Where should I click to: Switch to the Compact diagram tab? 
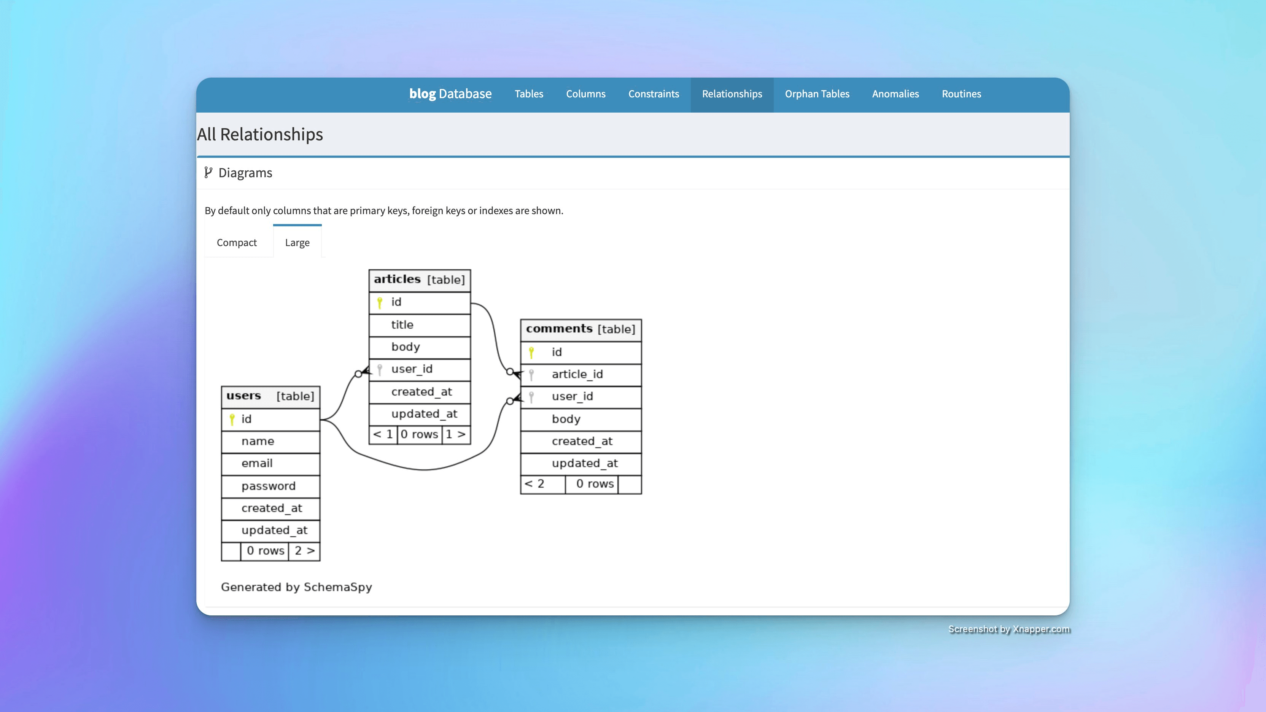pyautogui.click(x=236, y=243)
